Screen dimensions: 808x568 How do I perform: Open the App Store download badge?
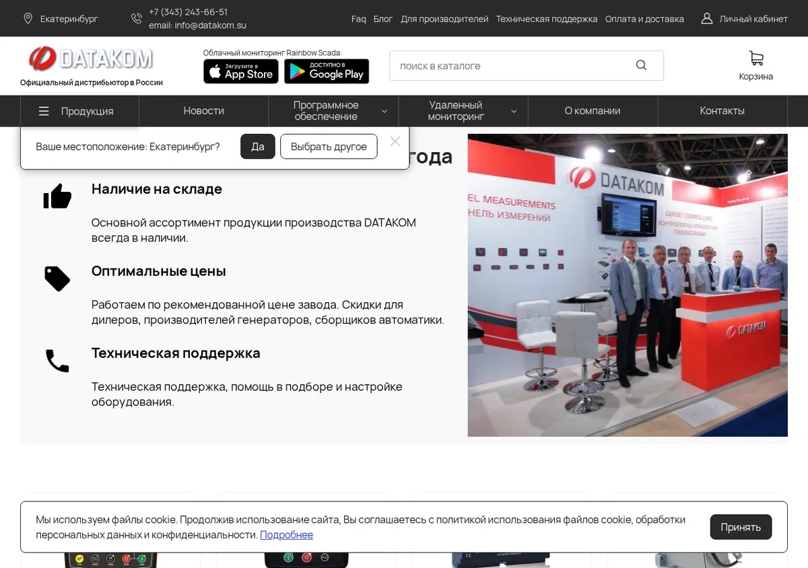pos(241,71)
